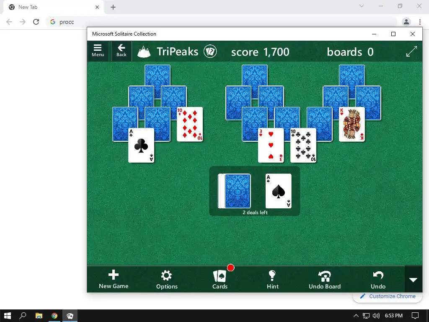Screen dimensions: 429x322
Task: Open a new Chrome tab with plus
Action: coord(113,7)
